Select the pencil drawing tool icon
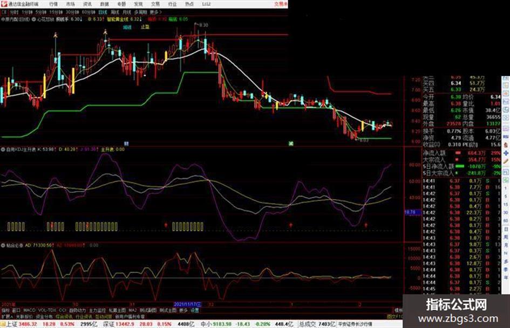The image size is (510, 328). click(506, 161)
